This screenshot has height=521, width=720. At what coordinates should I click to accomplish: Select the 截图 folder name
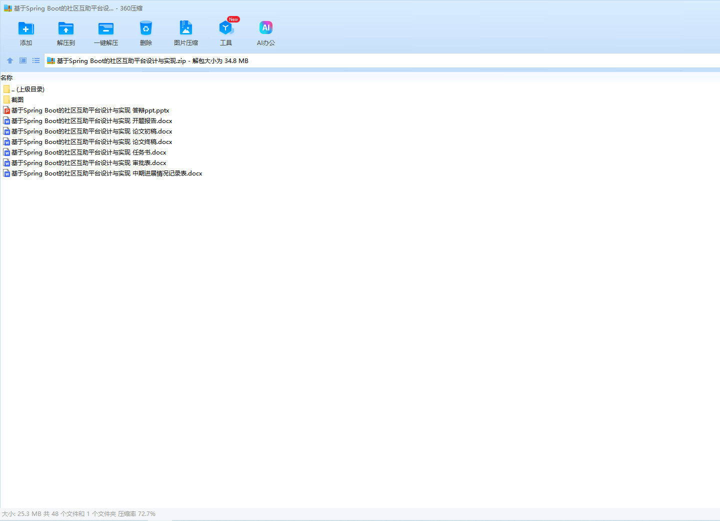coord(17,99)
